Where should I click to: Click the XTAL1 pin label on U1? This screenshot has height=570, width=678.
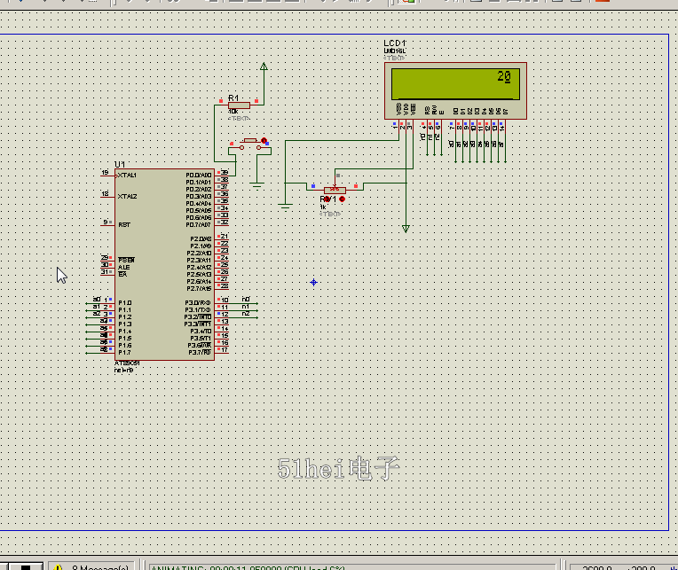[127, 176]
